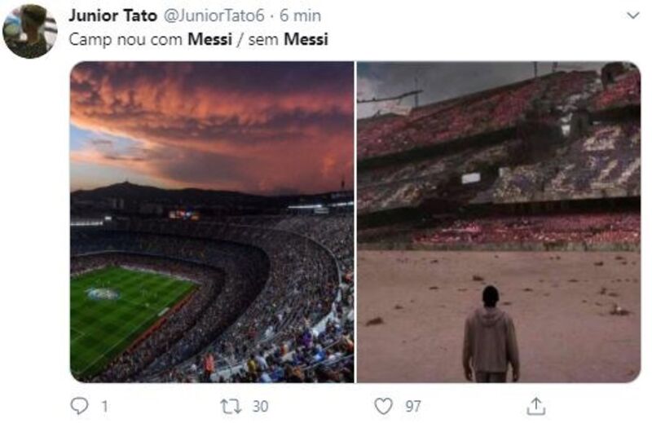
Task: Click the like count showing 97
Action: 413,407
